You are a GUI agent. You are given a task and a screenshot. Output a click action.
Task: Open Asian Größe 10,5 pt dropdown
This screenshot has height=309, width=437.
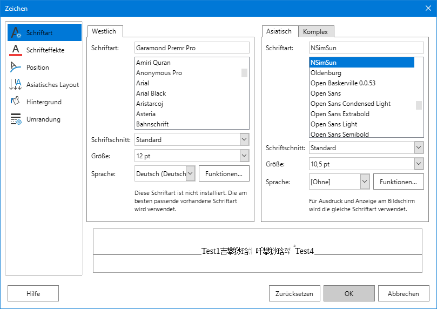[418, 164]
